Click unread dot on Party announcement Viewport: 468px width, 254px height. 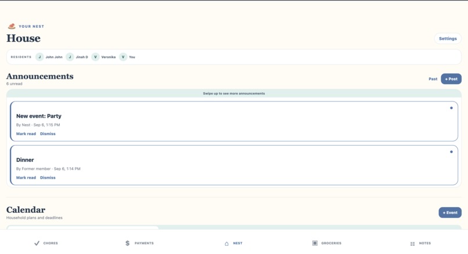[451, 108]
